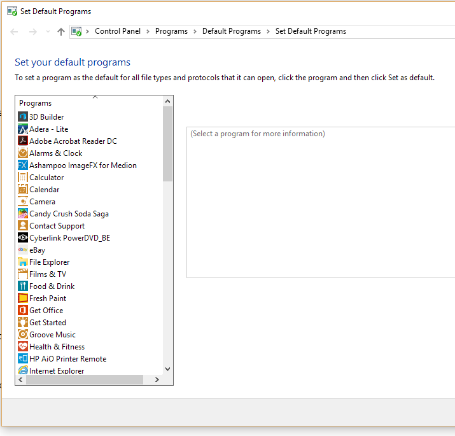Click the Candy Crush Soda Saga icon

coord(23,213)
